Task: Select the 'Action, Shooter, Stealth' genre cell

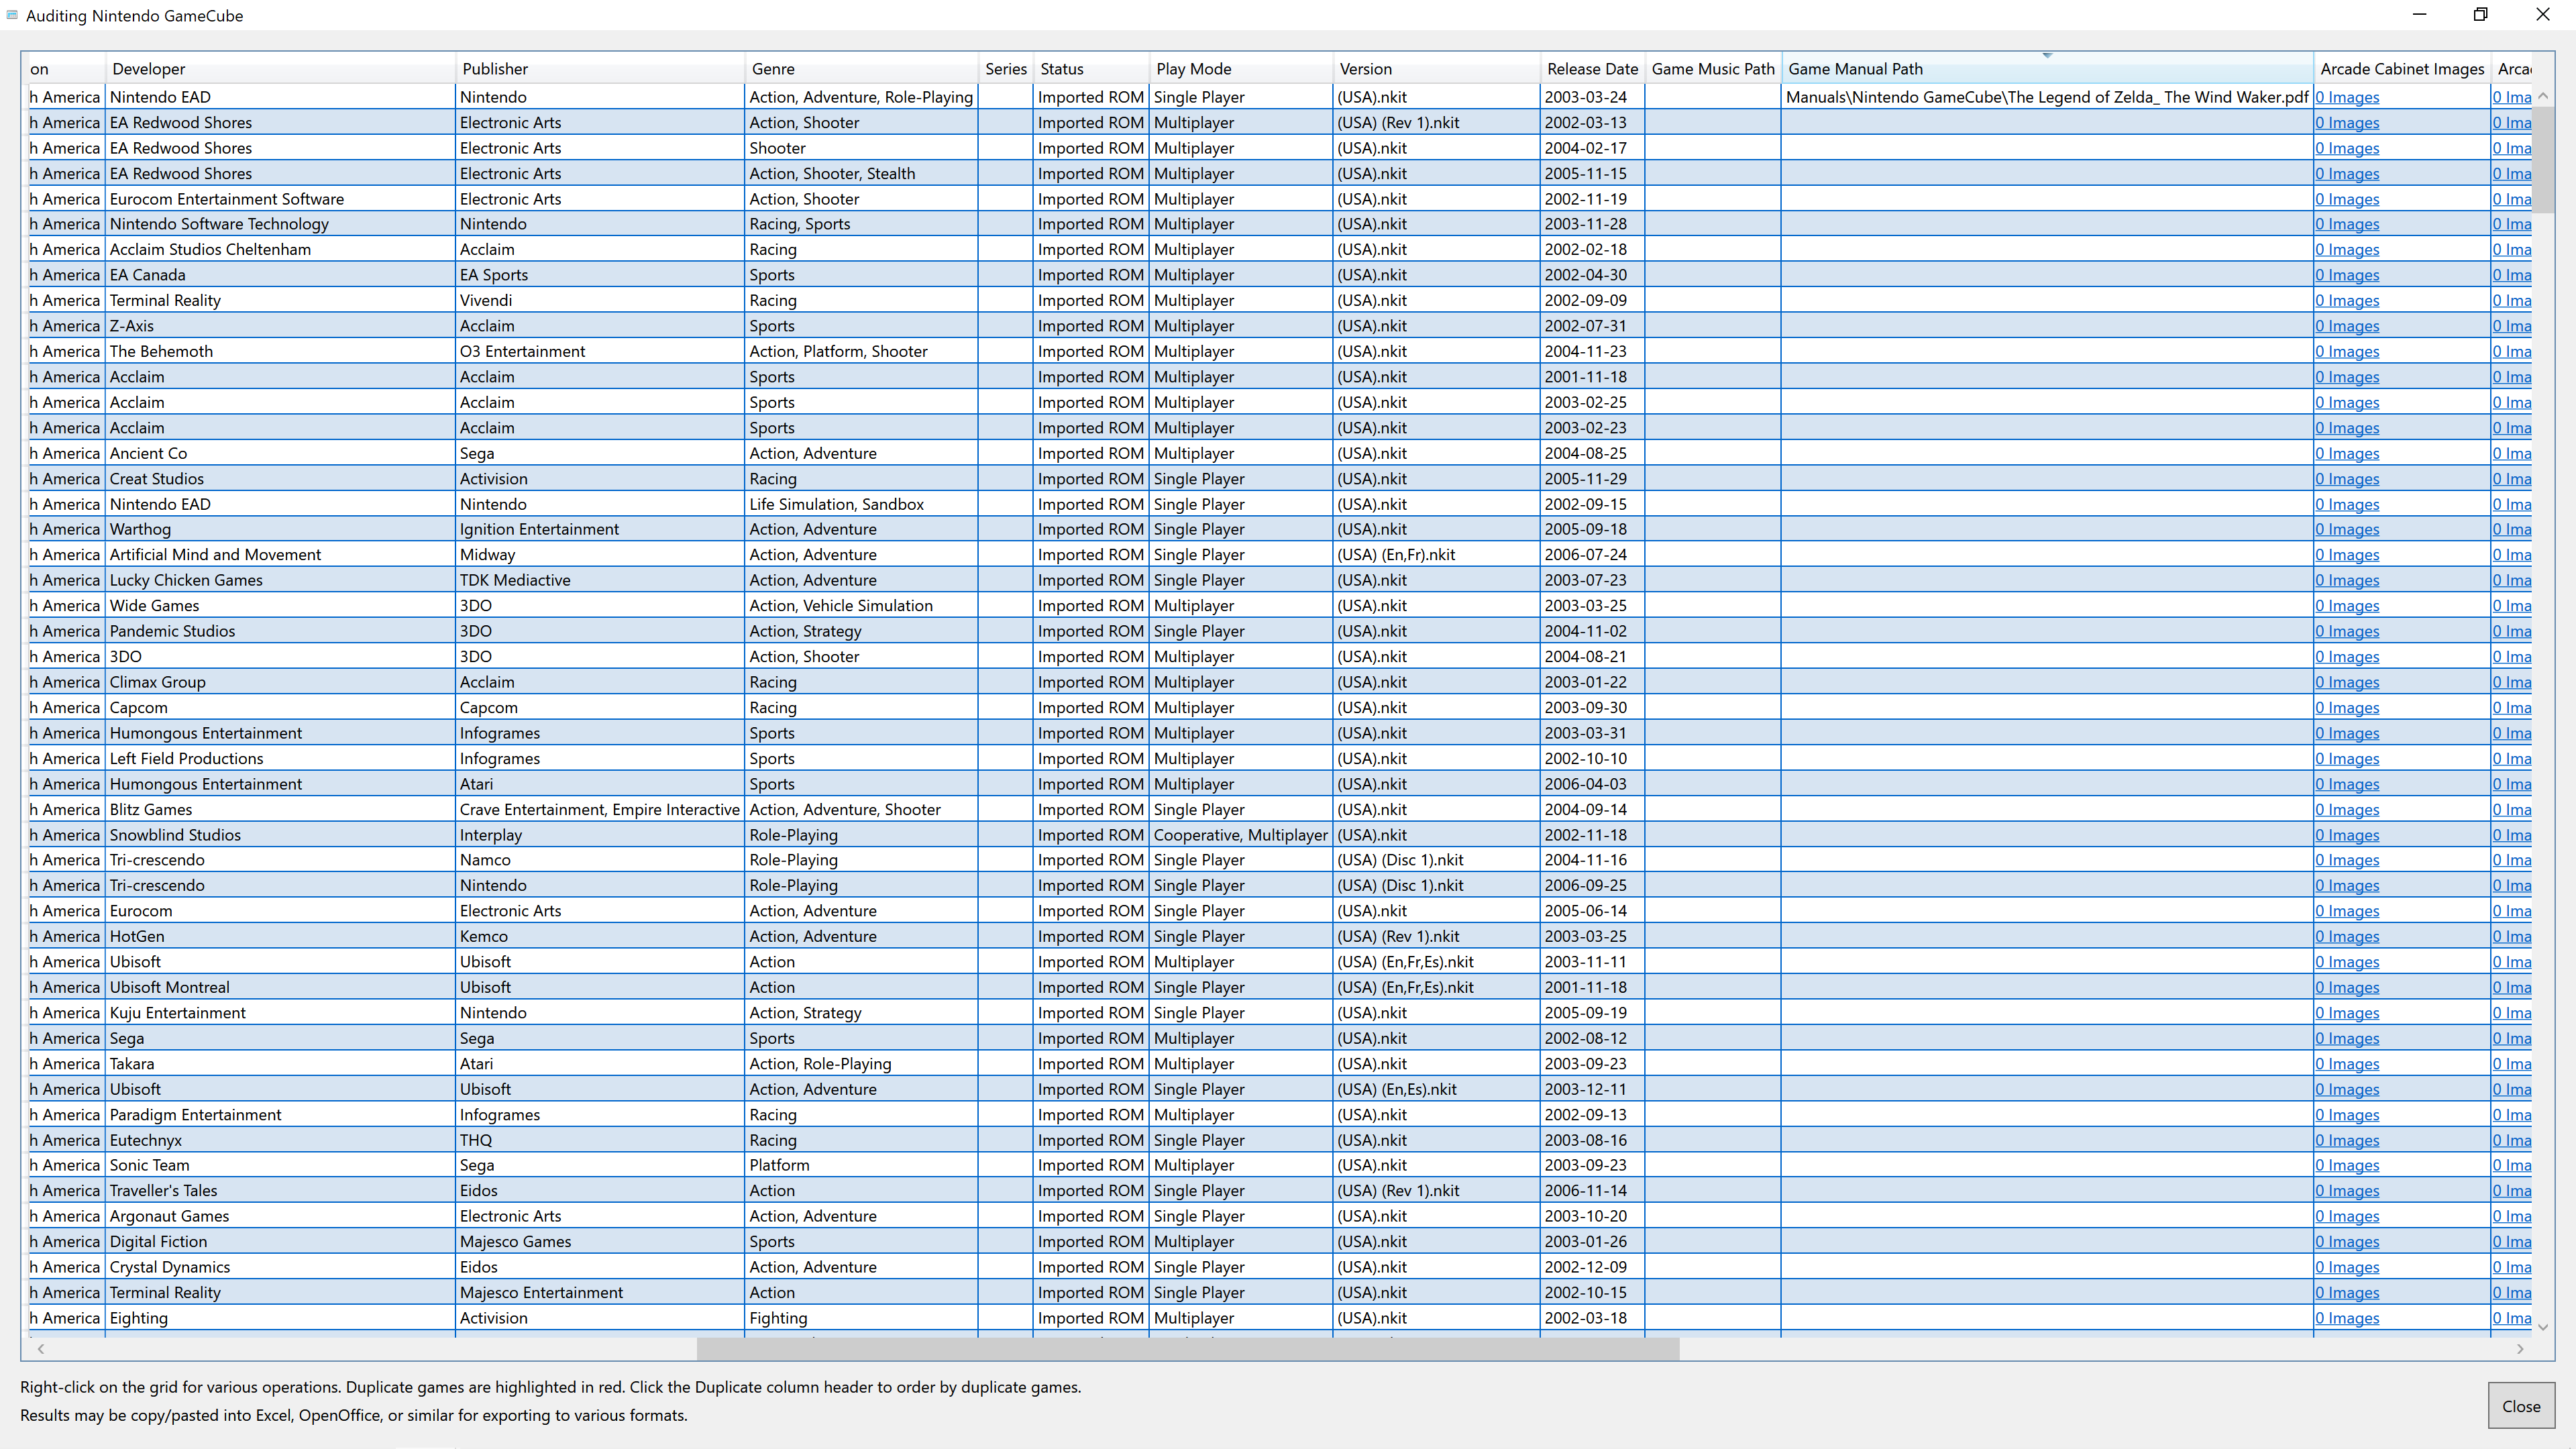Action: 861,173
